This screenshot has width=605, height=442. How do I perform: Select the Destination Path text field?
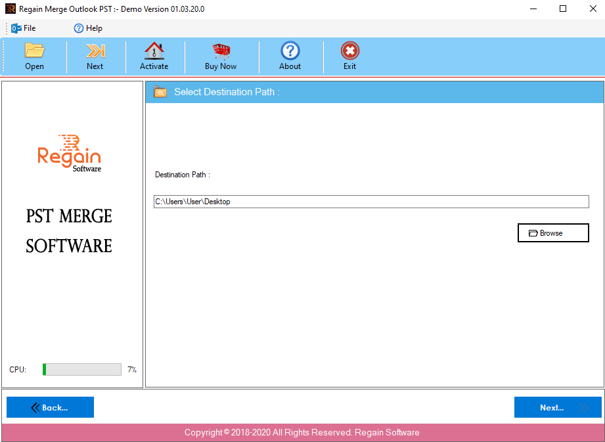point(370,202)
